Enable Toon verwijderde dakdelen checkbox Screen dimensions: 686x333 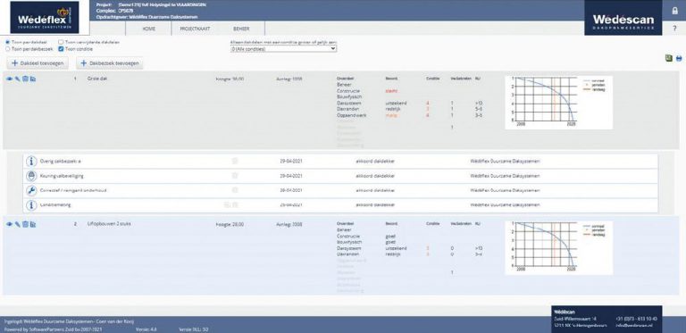(62, 42)
